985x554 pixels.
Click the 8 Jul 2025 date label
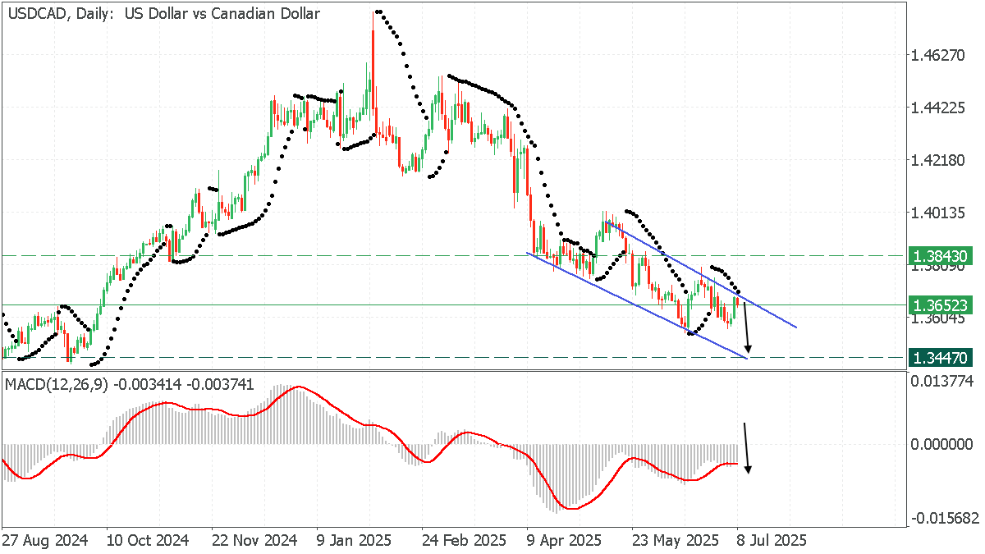772,541
